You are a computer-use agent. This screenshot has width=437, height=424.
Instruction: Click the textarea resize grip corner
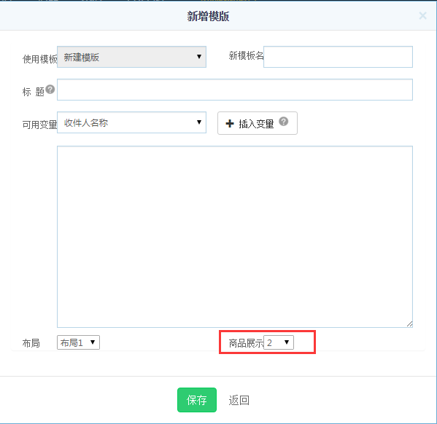point(409,323)
